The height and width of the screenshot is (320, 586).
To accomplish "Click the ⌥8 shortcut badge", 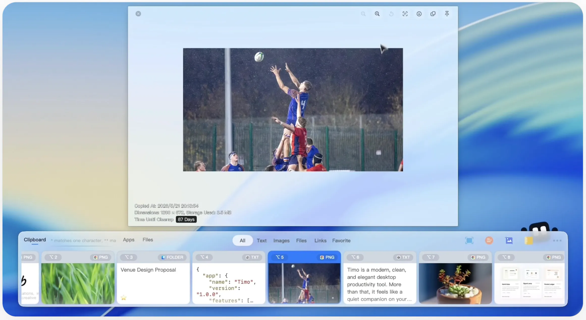I will coord(506,257).
